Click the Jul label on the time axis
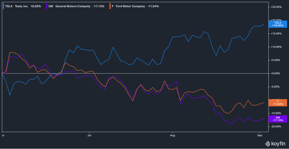Image resolution: width=289 pixels, height=149 pixels. coord(89,135)
